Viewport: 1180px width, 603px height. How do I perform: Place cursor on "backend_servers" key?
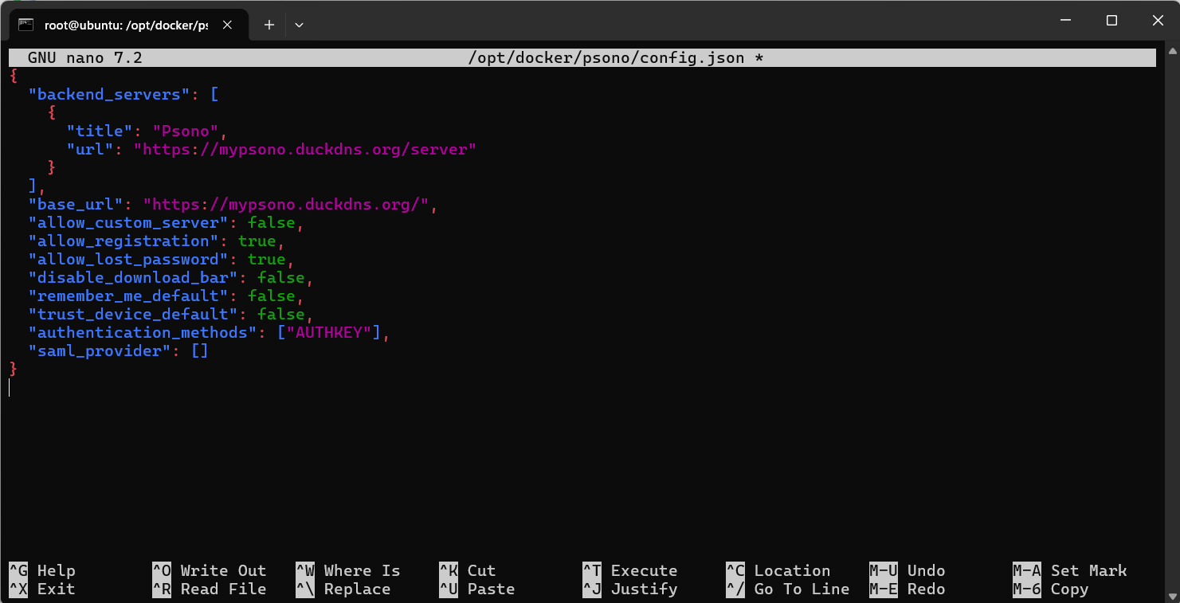click(109, 94)
